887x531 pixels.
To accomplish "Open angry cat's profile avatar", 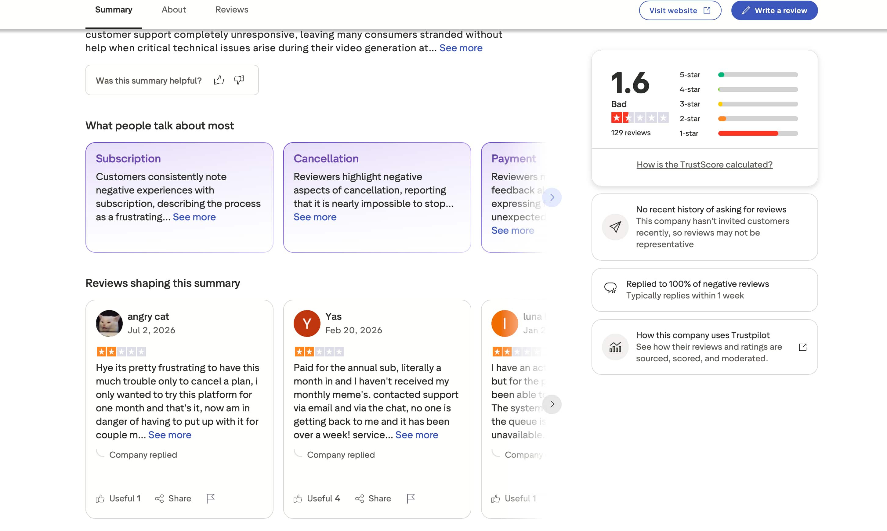I will click(x=109, y=323).
